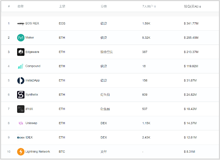Image resolution: width=220 pixels, height=160 pixels.
Task: Click the Compound green bars icon
Action: pos(21,66)
